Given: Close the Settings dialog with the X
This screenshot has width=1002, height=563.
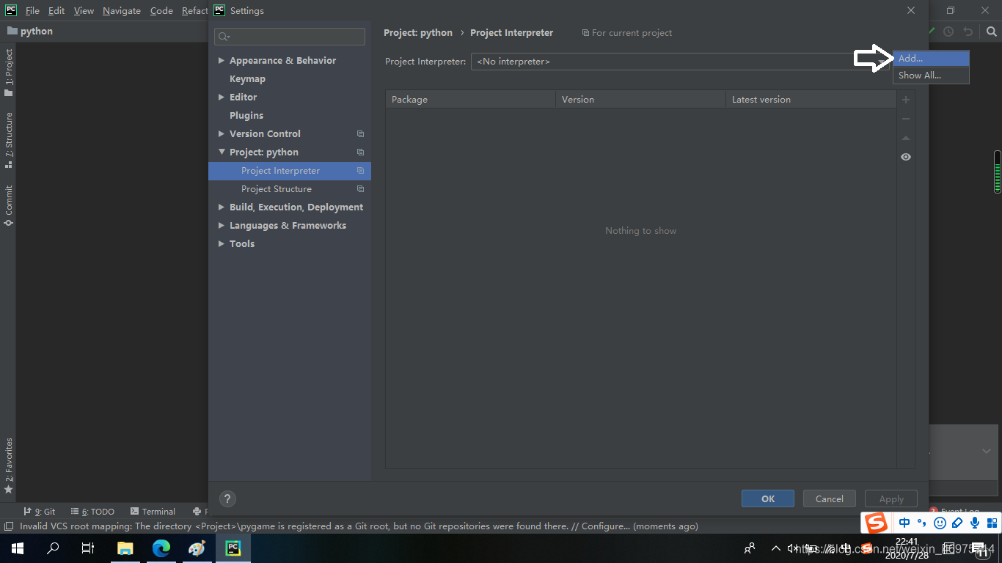Looking at the screenshot, I should pyautogui.click(x=911, y=10).
